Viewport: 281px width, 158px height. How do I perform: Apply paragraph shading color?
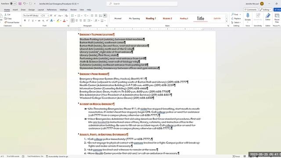pos(96,21)
